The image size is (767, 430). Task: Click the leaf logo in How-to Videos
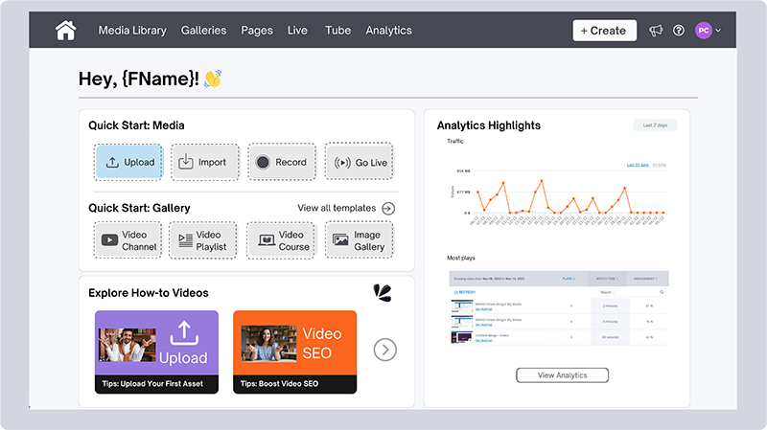pyautogui.click(x=383, y=293)
